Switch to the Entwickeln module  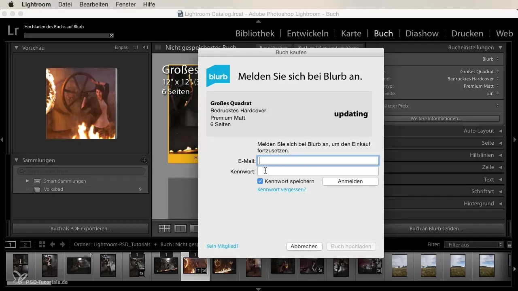click(308, 34)
